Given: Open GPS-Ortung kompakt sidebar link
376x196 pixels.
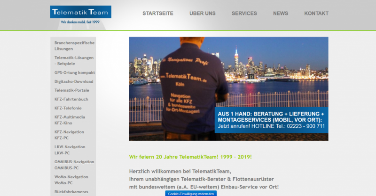Looking at the screenshot, I should [74, 73].
